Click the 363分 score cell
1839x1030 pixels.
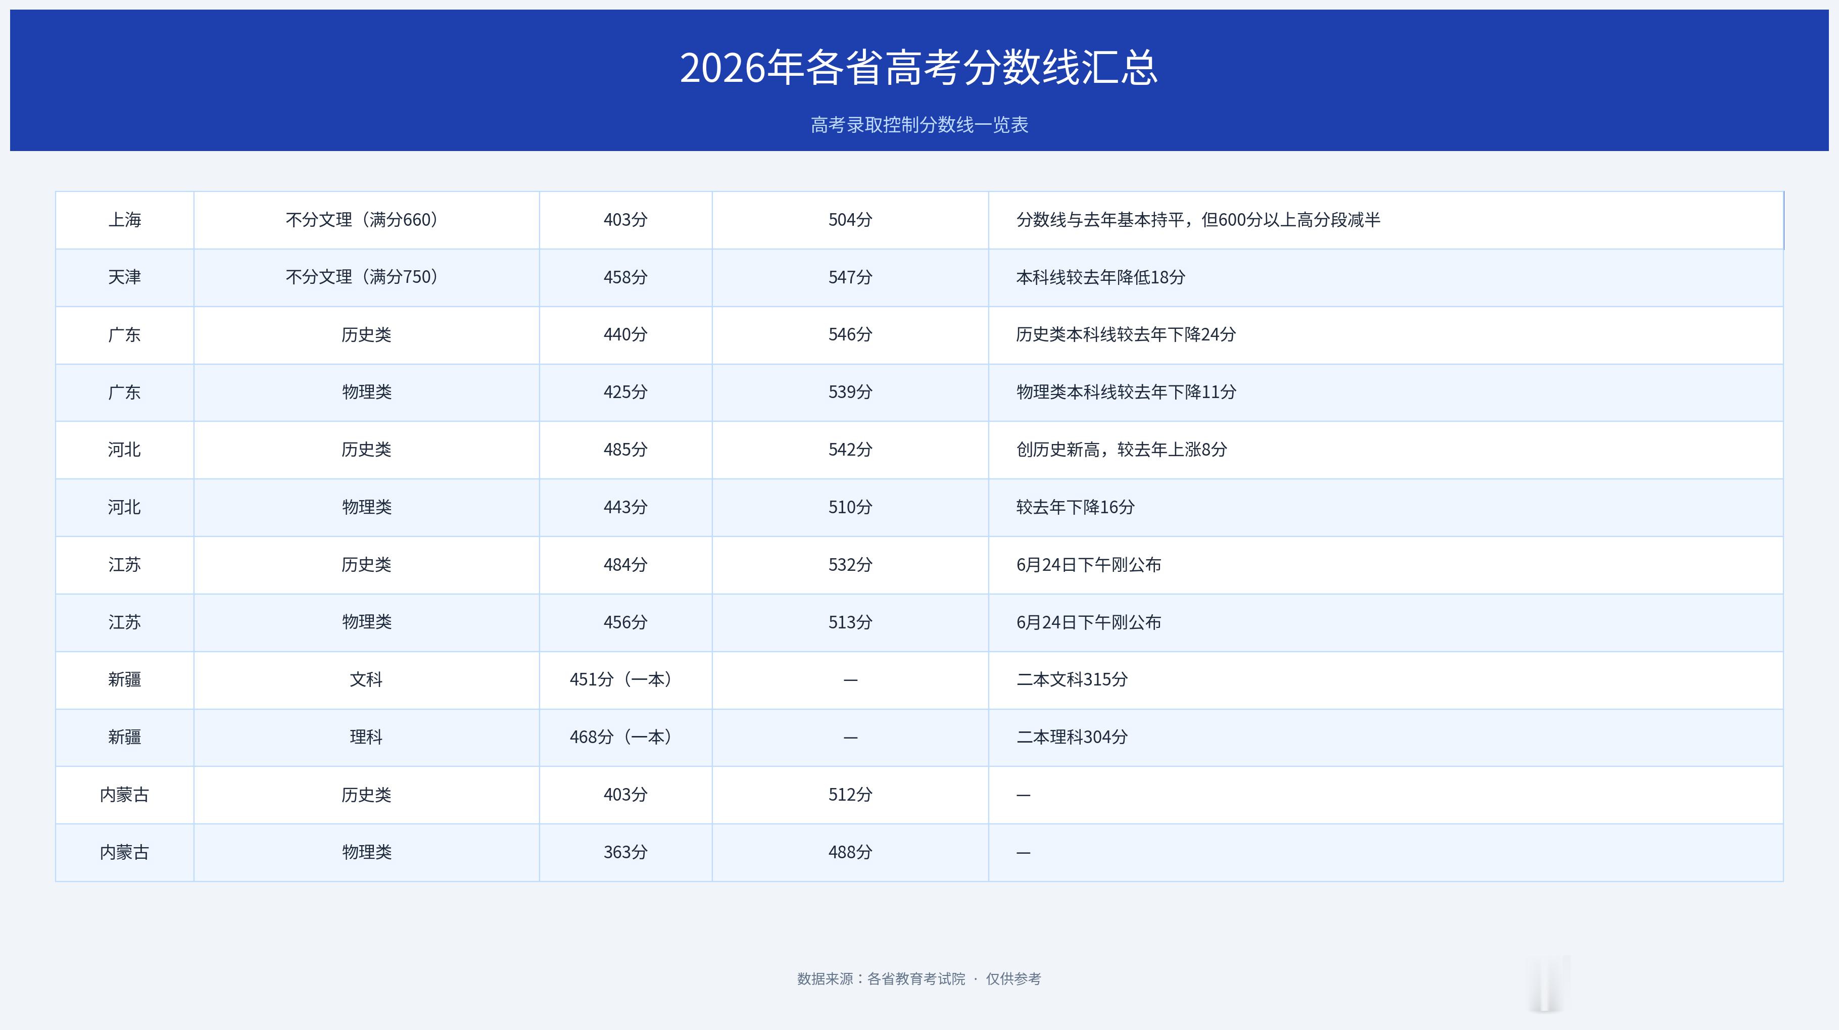click(x=625, y=853)
